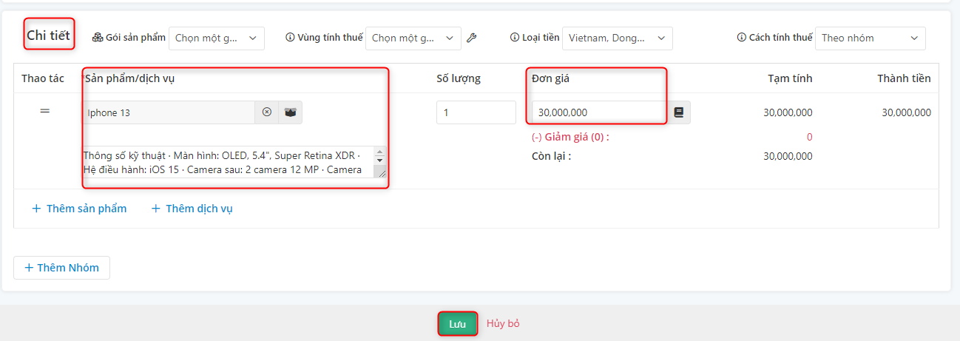The width and height of the screenshot is (960, 341).
Task: Click info icon beside Vùng tính thuế
Action: [290, 38]
